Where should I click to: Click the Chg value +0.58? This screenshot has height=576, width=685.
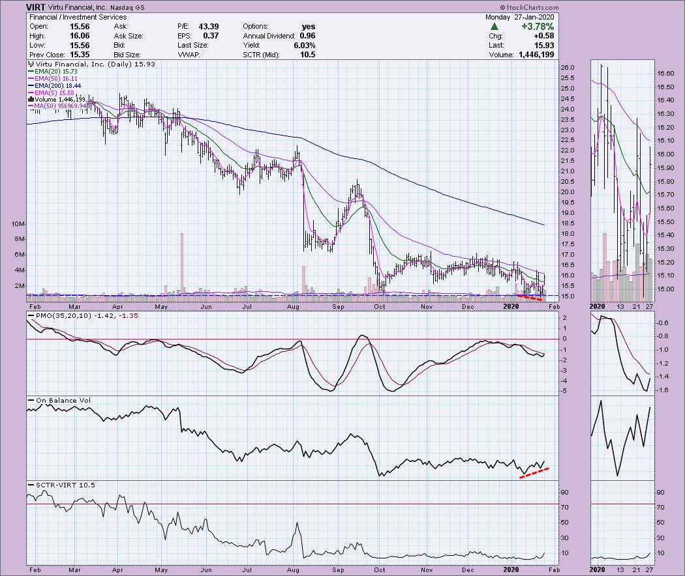(543, 36)
